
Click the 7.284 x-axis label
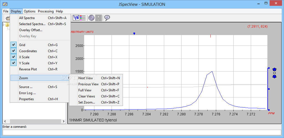(x=146, y=114)
